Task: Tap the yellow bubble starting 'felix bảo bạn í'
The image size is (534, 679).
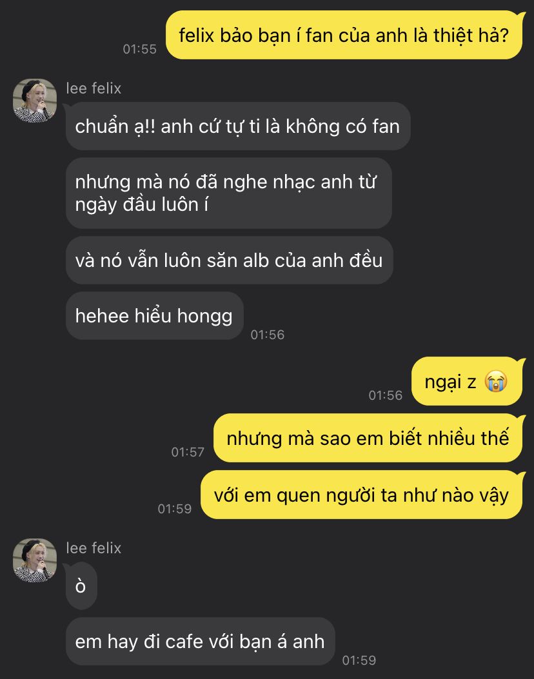Action: (344, 35)
